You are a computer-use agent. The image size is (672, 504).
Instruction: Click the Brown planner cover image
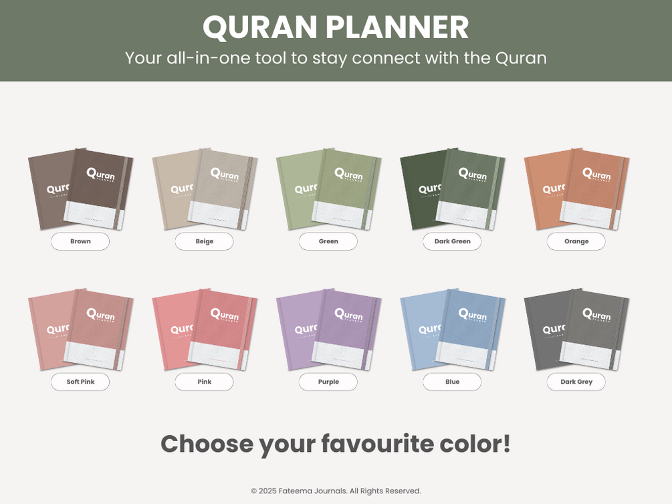(x=80, y=189)
